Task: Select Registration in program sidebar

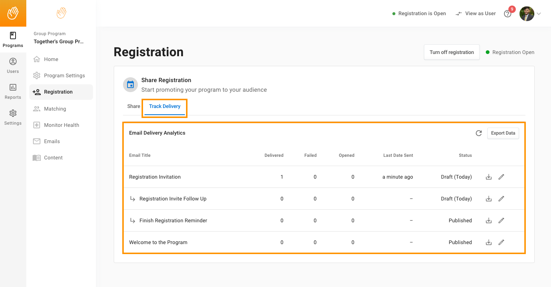Action: (61, 92)
